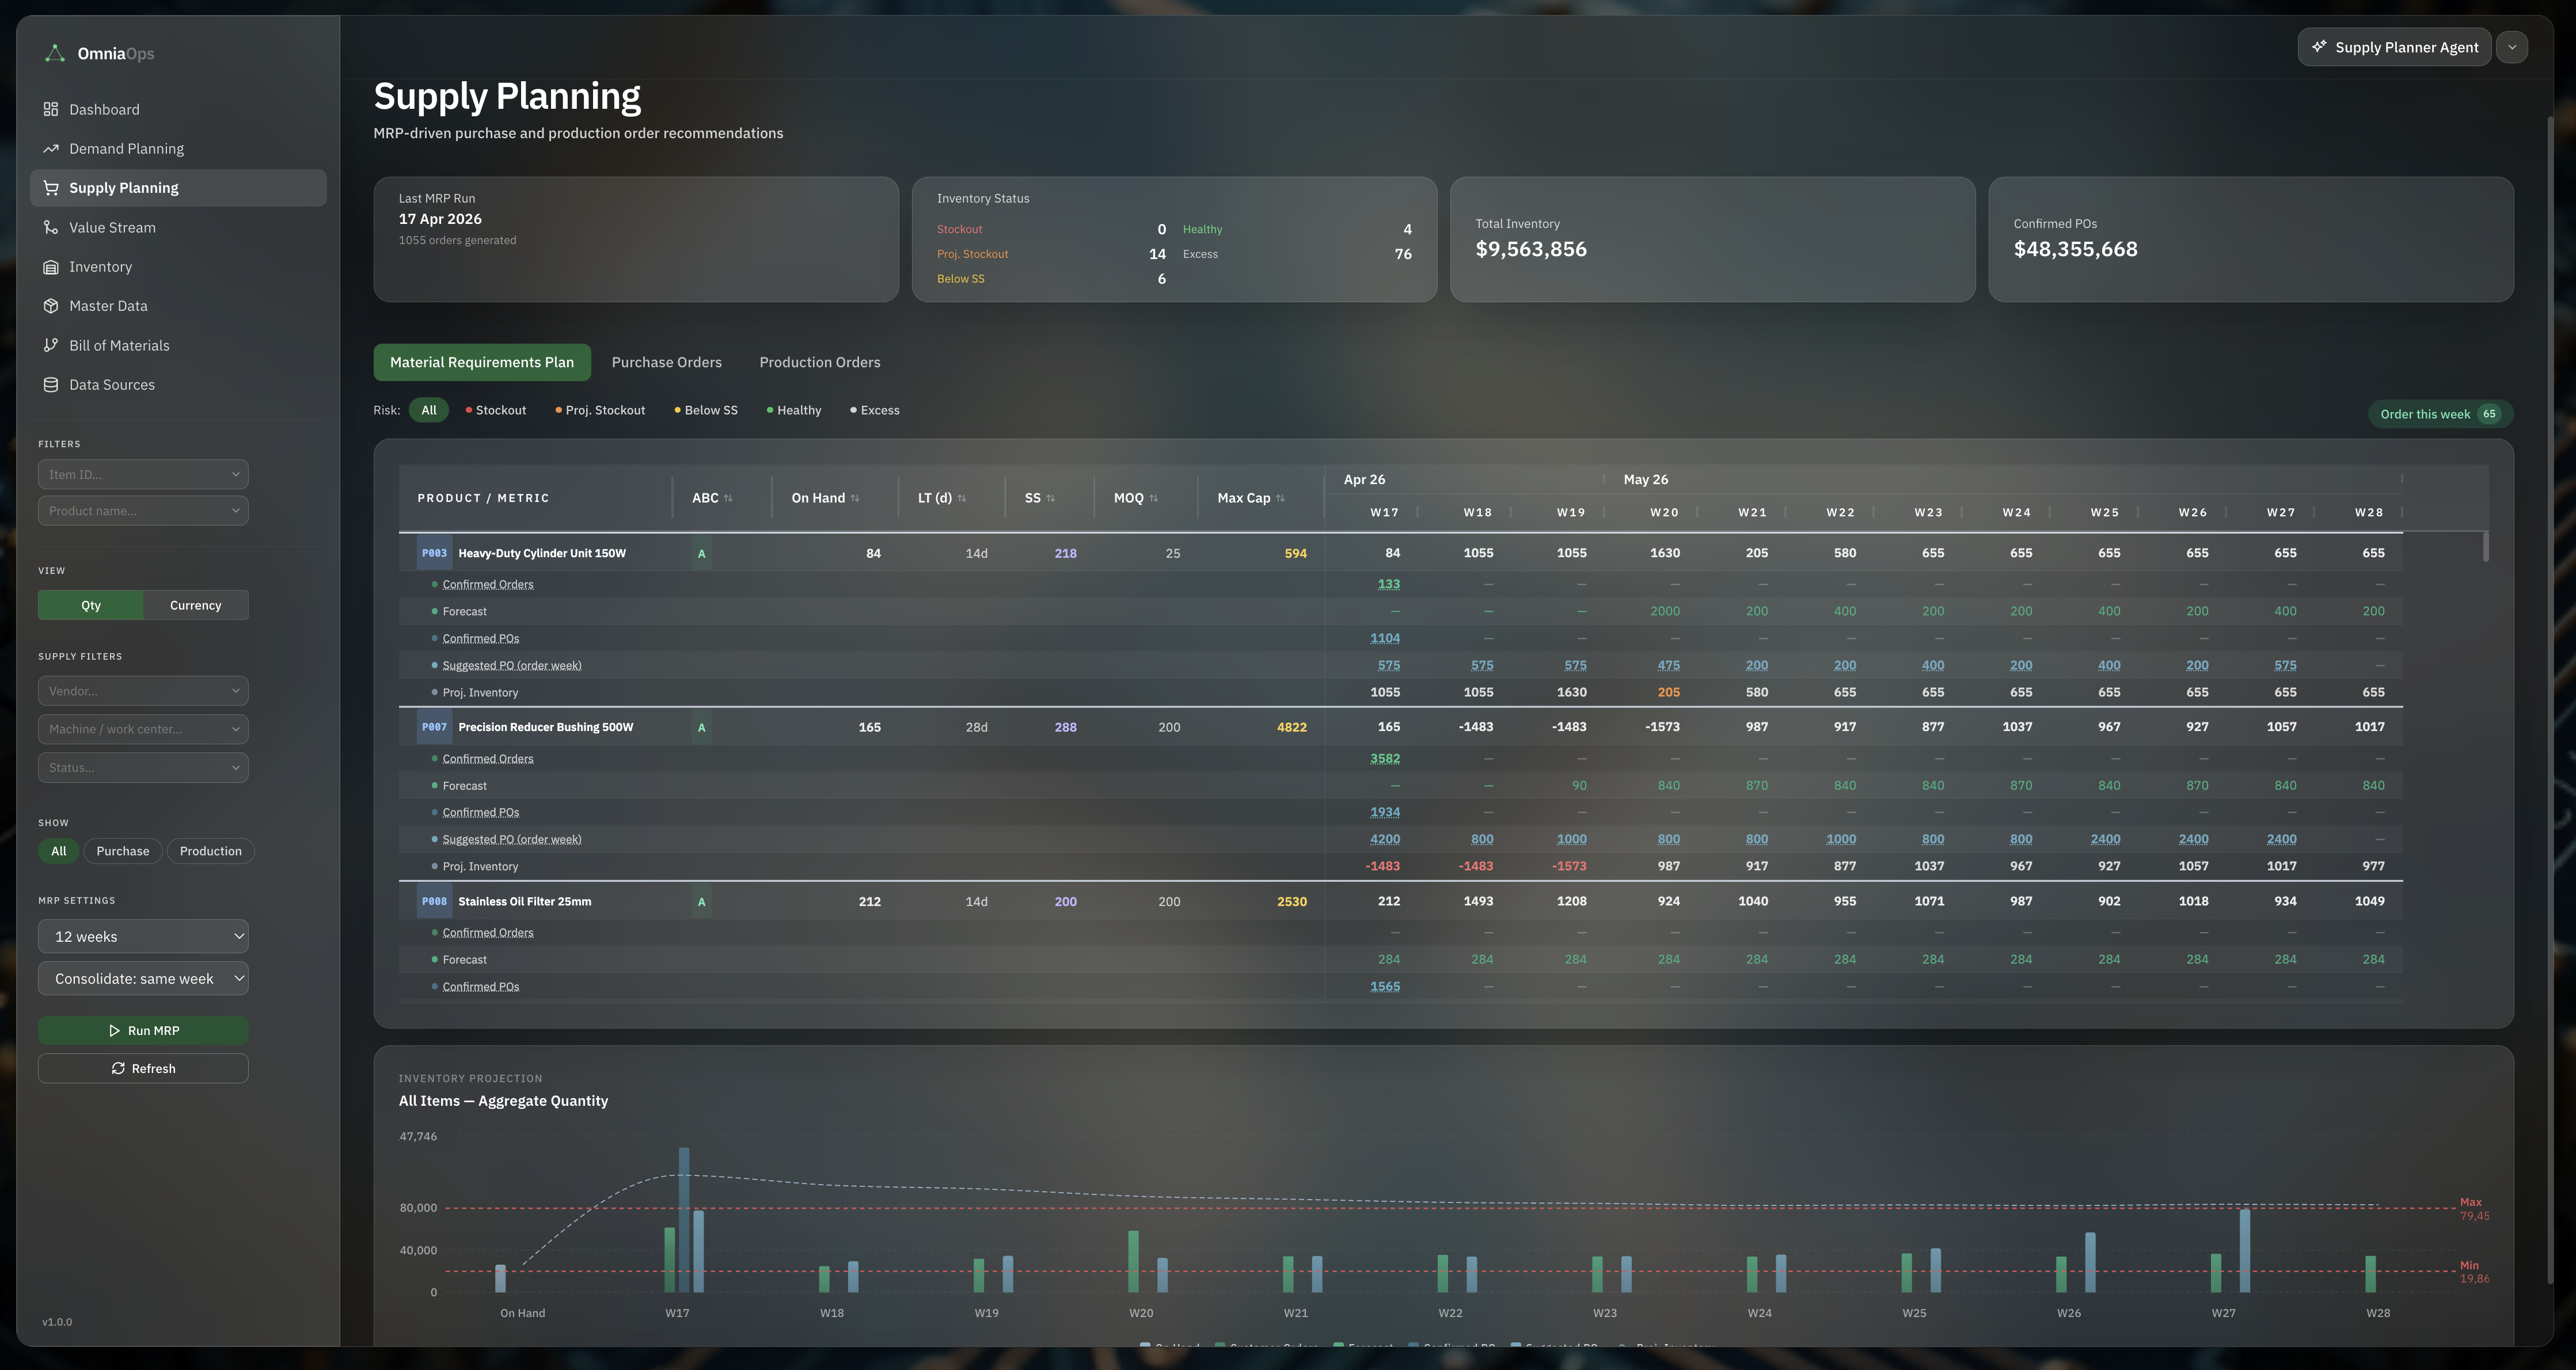Open the Production Orders tab
The width and height of the screenshot is (2576, 1370).
pyautogui.click(x=819, y=362)
